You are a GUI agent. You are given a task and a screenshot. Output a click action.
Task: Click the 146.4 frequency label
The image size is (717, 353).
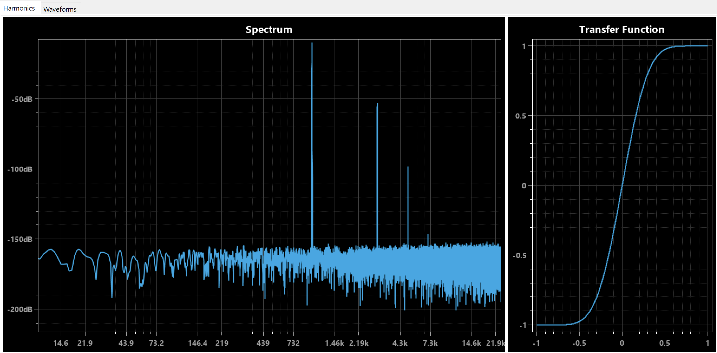pyautogui.click(x=198, y=343)
